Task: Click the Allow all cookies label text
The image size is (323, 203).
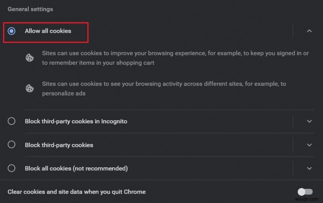Action: pos(48,31)
